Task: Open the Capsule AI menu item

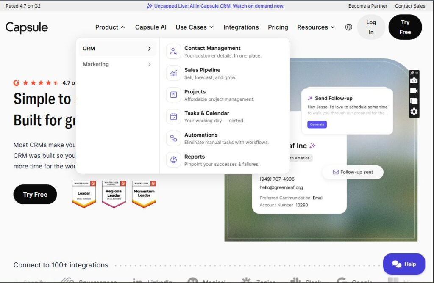Action: pyautogui.click(x=150, y=27)
